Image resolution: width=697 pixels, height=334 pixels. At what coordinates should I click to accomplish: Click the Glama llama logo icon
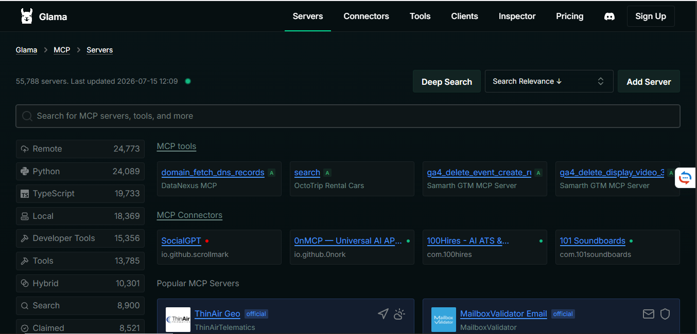27,16
